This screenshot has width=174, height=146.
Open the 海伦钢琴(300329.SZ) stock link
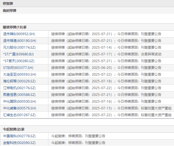[19, 81]
